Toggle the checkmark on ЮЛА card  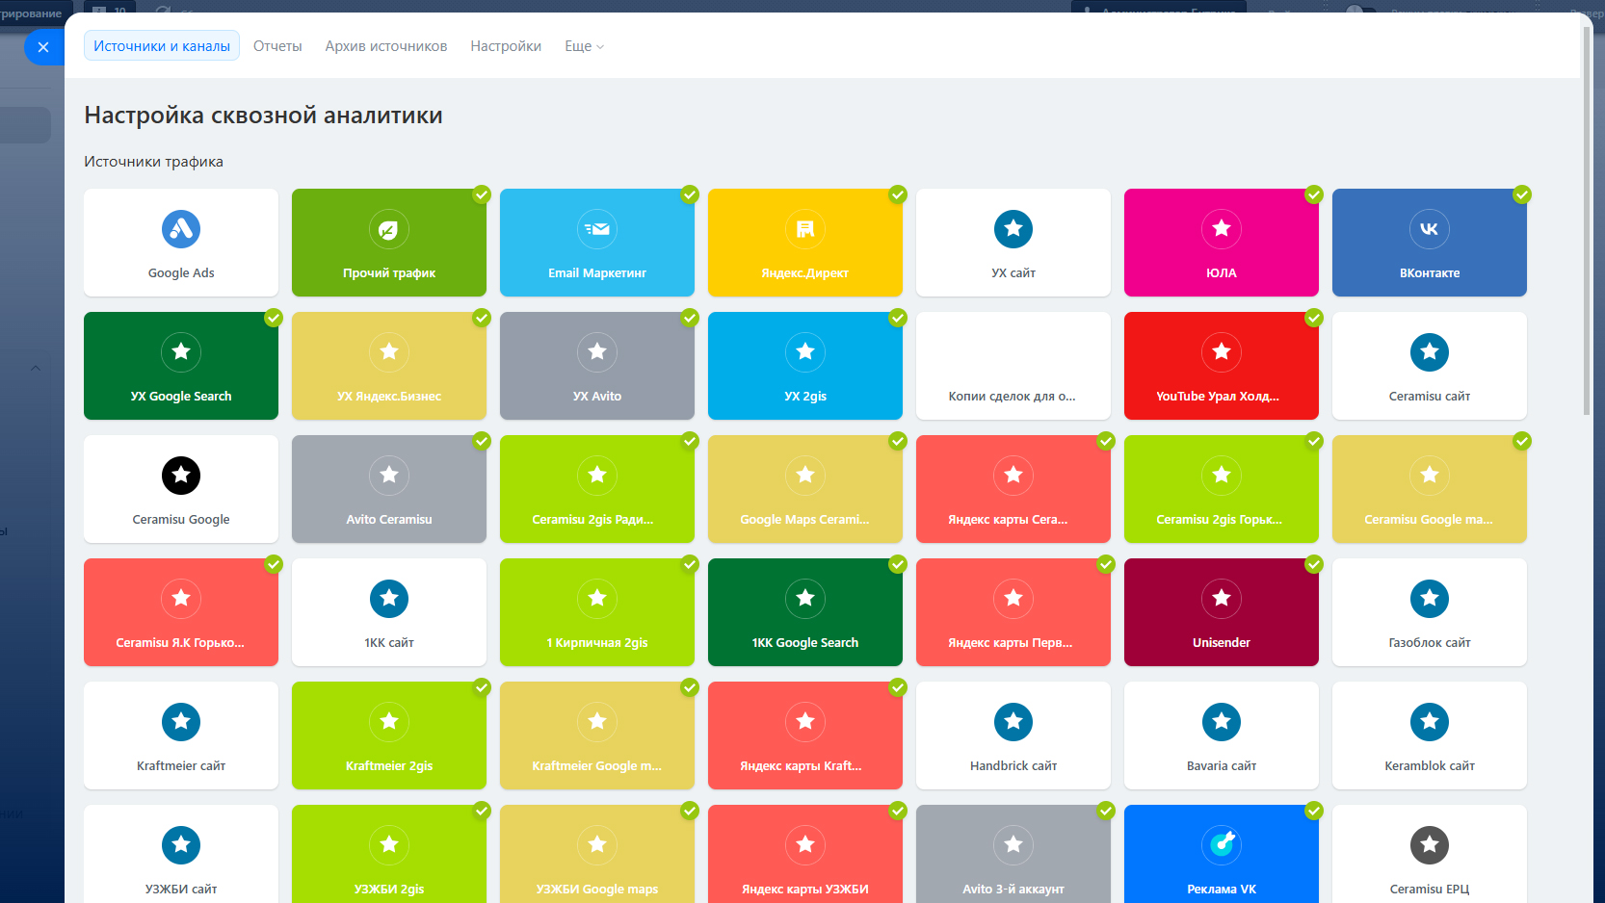(x=1314, y=194)
